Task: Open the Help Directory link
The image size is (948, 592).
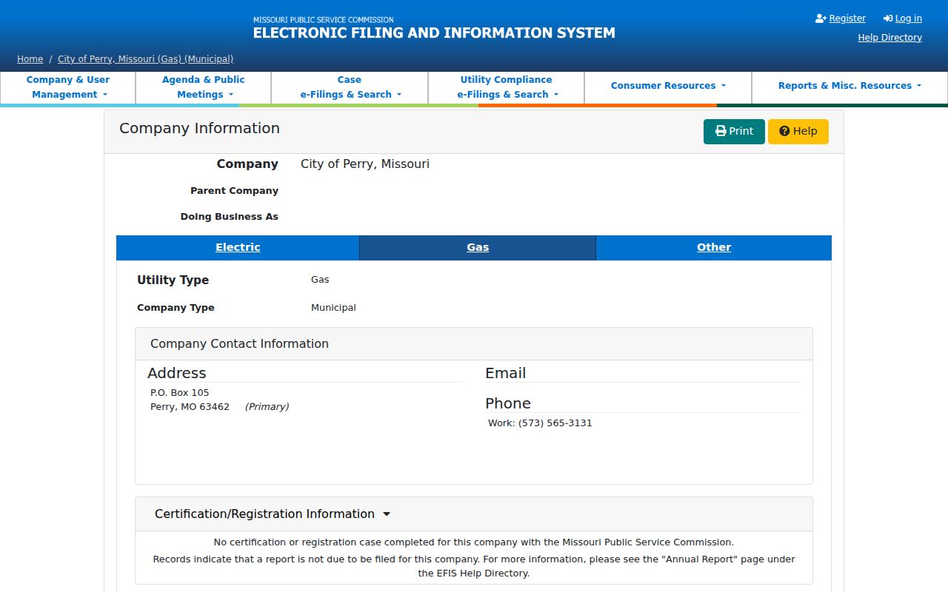Action: (x=890, y=38)
